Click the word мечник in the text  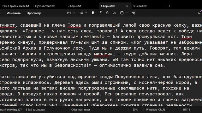(168, 54)
